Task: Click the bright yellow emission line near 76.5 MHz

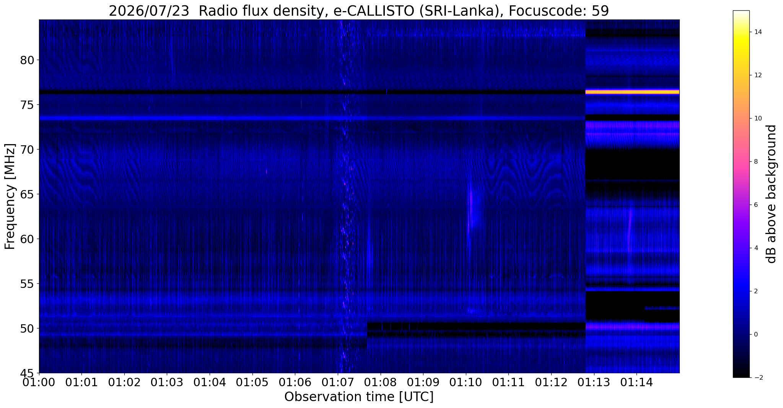Action: (x=632, y=92)
